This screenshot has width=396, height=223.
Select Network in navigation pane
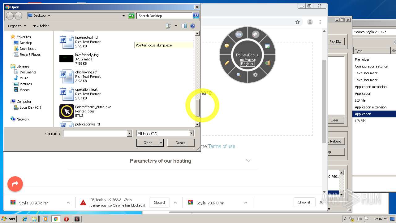pos(23,119)
